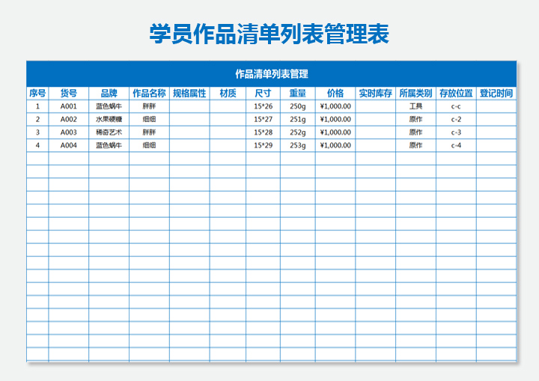Select the 15*29 size cell
The height and width of the screenshot is (381, 539).
click(263, 145)
